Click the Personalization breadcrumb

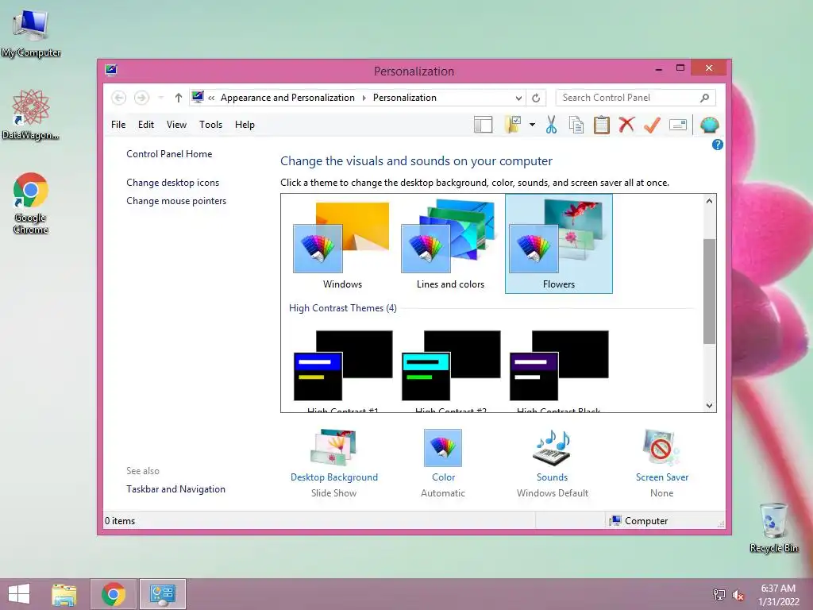[x=404, y=98]
